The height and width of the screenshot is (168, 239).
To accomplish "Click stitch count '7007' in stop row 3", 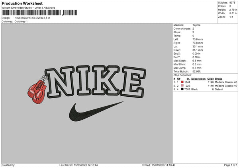I will pyautogui.click(x=187, y=89).
